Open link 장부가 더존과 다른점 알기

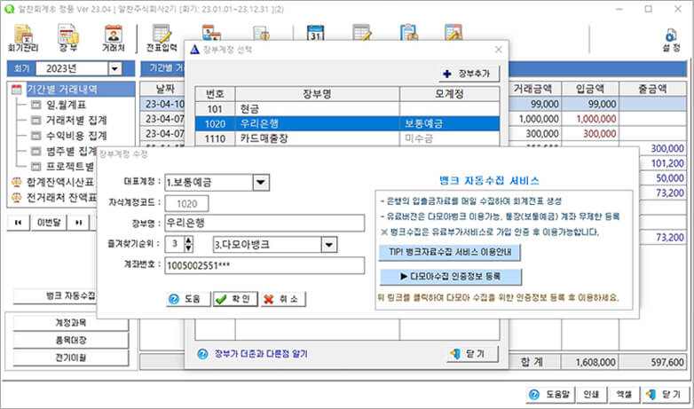tap(261, 354)
